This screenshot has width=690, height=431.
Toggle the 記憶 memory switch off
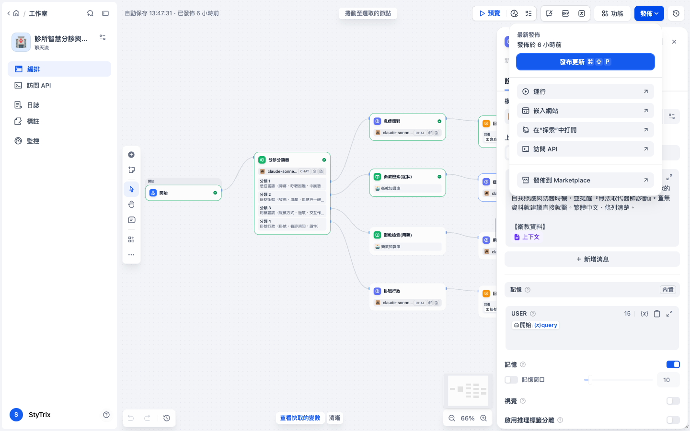673,364
